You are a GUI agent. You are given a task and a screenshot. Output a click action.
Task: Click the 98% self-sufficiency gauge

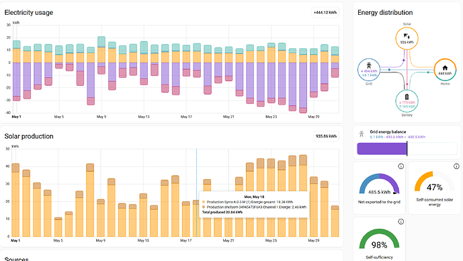pyautogui.click(x=379, y=239)
